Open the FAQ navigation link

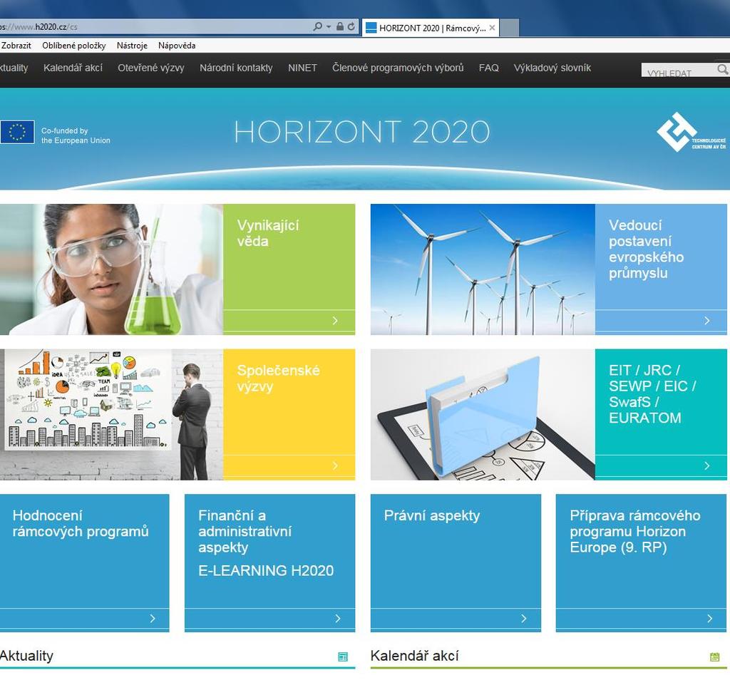489,68
